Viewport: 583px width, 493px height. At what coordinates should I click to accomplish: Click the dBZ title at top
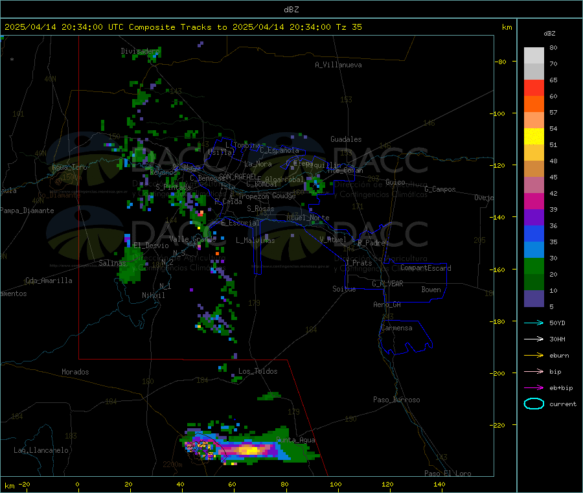click(291, 10)
